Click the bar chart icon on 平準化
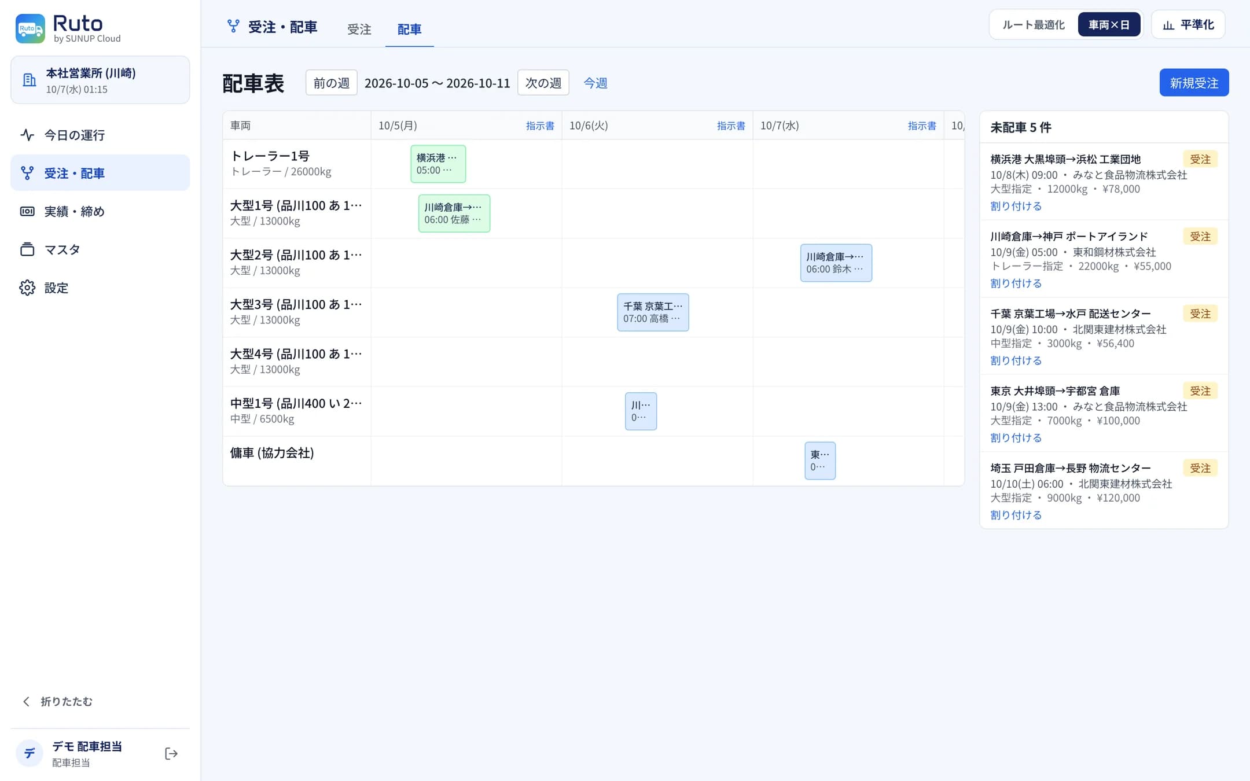 (x=1168, y=25)
